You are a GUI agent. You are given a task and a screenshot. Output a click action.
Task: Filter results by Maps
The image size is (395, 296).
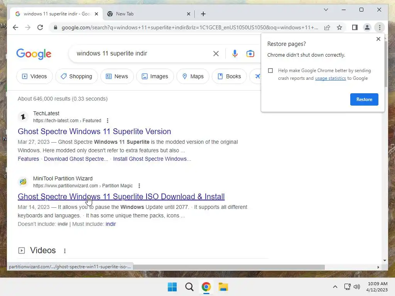point(193,76)
